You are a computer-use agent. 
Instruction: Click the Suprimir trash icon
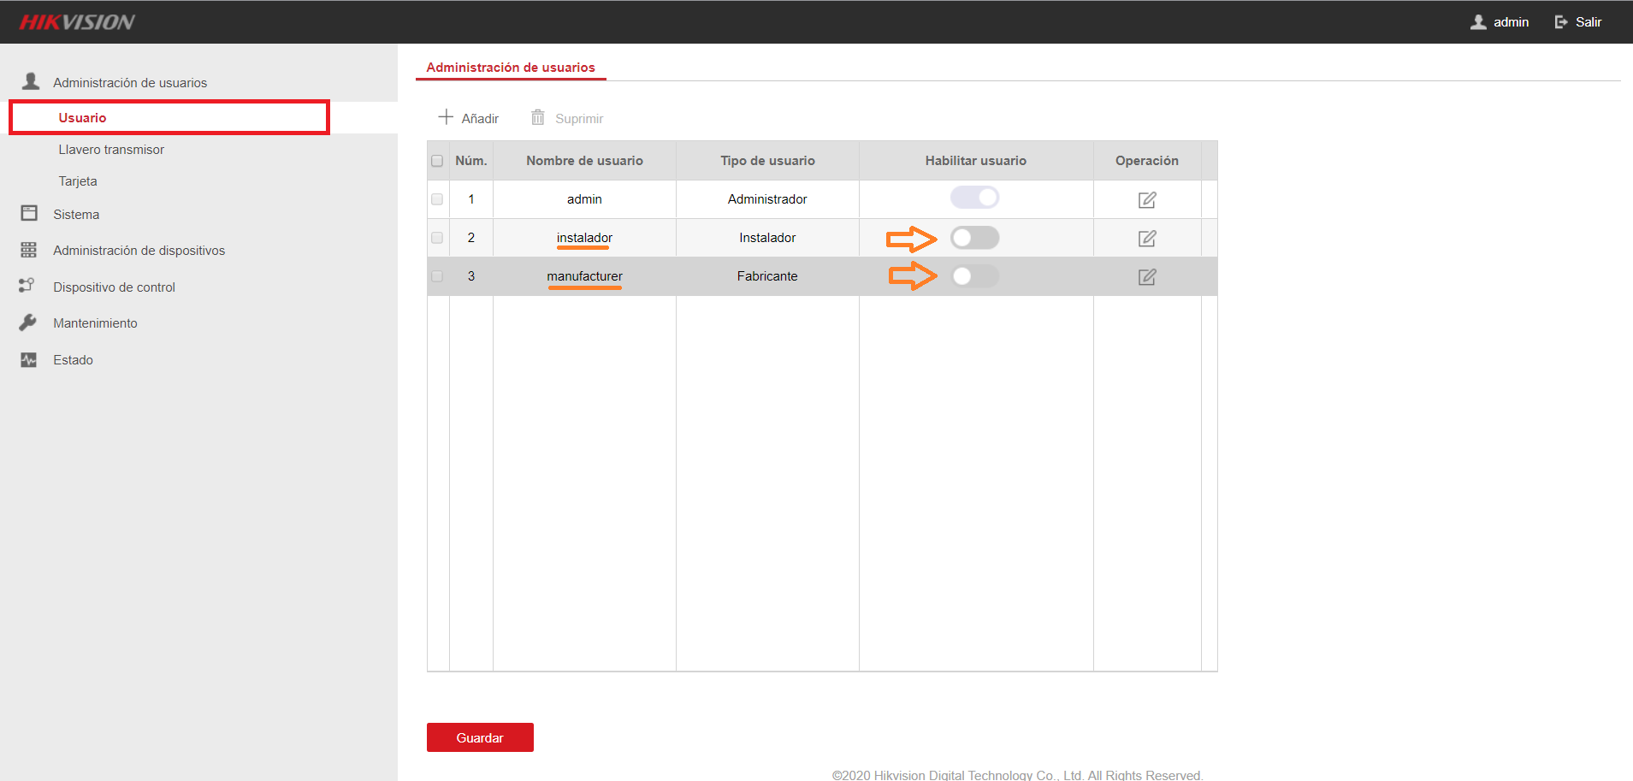537,117
